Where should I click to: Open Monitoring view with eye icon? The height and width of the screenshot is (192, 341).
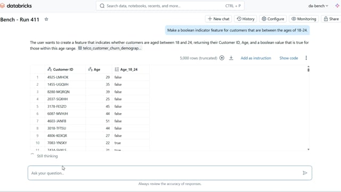tap(304, 19)
